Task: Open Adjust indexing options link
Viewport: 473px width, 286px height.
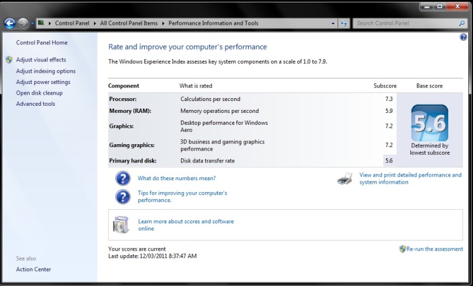Action: pos(46,71)
